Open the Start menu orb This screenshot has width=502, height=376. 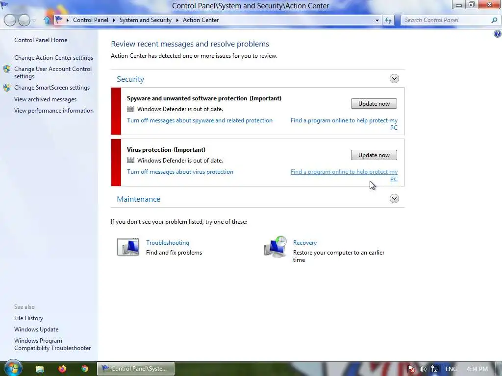click(x=13, y=368)
